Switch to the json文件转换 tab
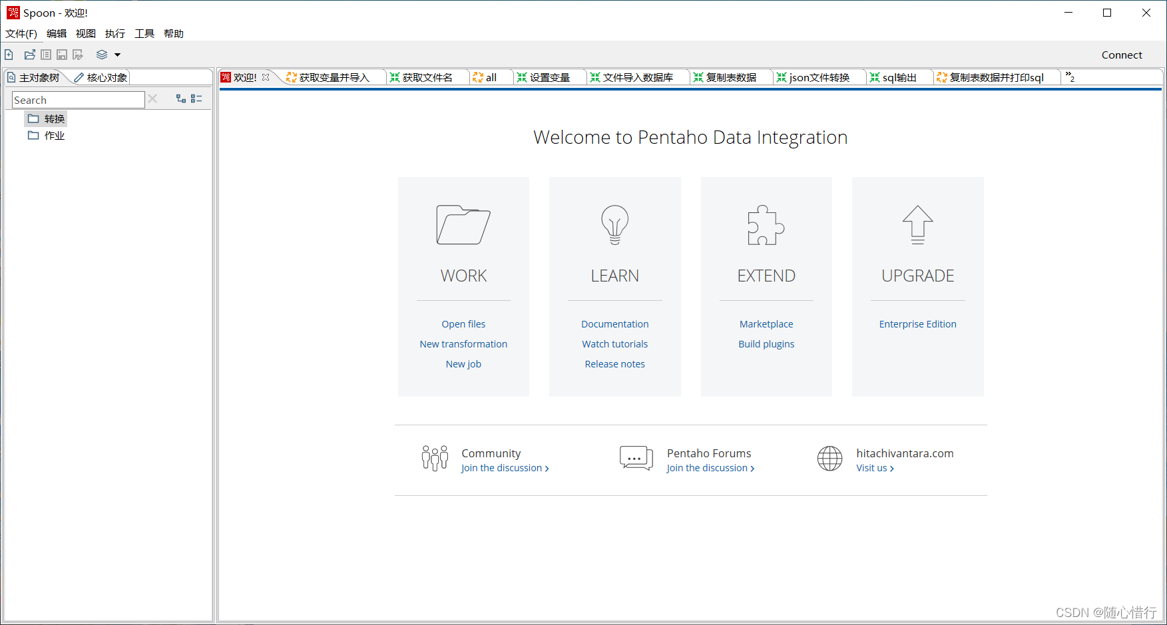This screenshot has width=1167, height=625. point(813,77)
